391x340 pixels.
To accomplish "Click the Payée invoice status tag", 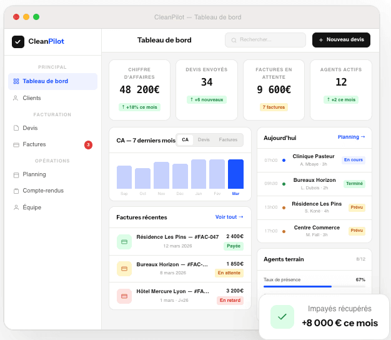I will point(234,246).
